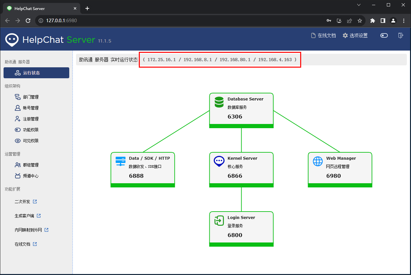This screenshot has height=275, width=411.
Task: Click the Web Manager globe icon
Action: [318, 161]
